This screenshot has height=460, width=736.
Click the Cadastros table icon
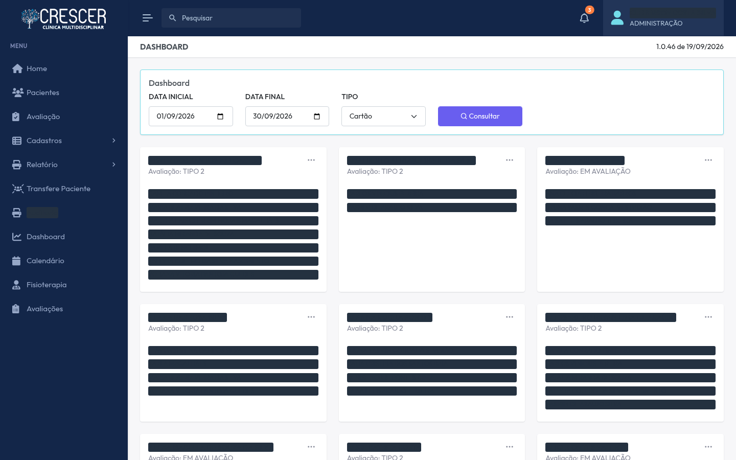[17, 141]
